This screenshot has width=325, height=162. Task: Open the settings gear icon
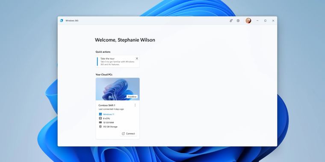[238, 20]
